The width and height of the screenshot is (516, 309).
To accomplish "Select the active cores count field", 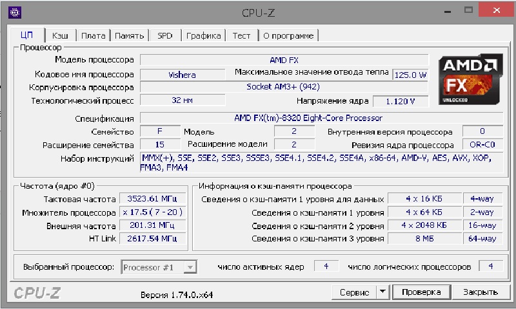I will point(326,267).
